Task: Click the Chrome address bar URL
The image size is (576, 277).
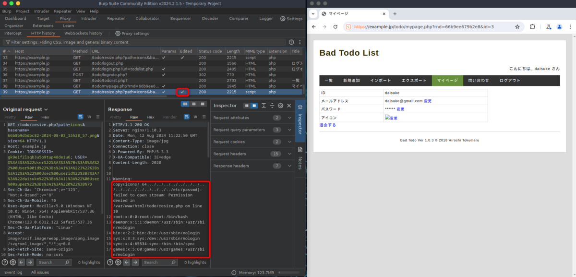Action: (x=424, y=27)
